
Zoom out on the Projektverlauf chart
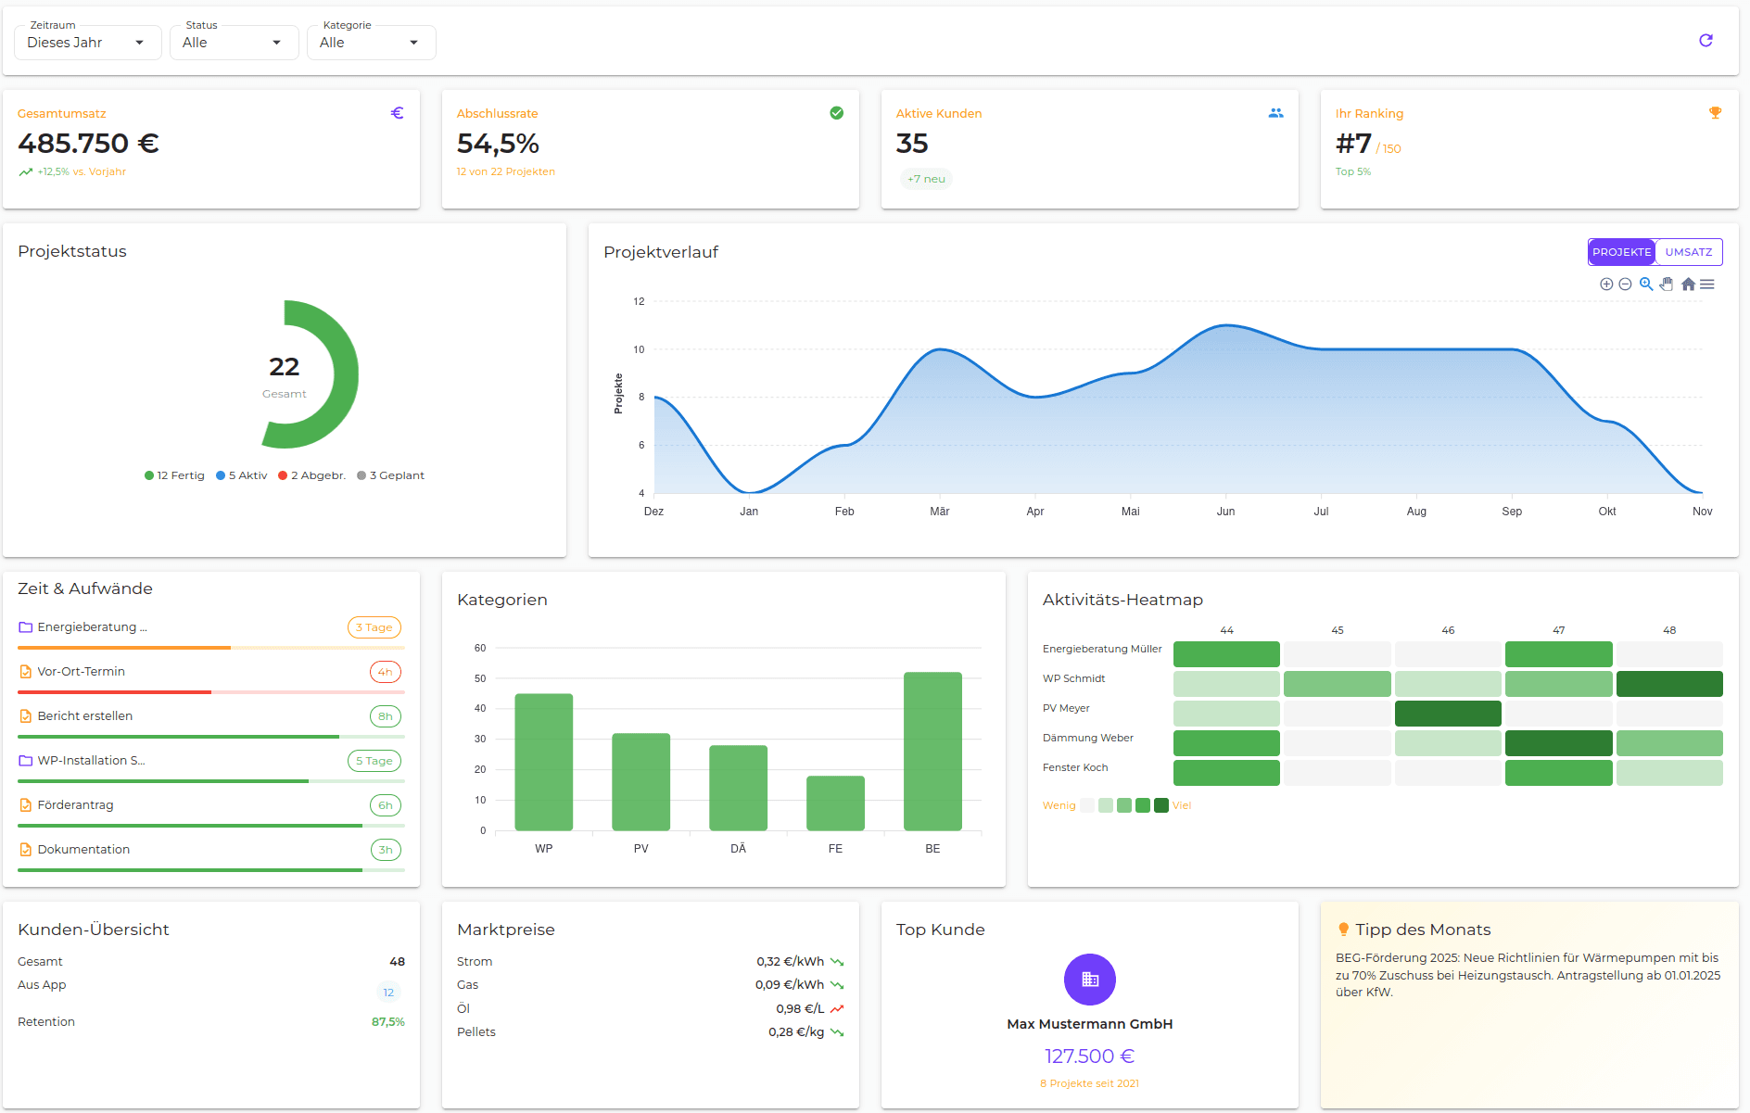click(1625, 284)
